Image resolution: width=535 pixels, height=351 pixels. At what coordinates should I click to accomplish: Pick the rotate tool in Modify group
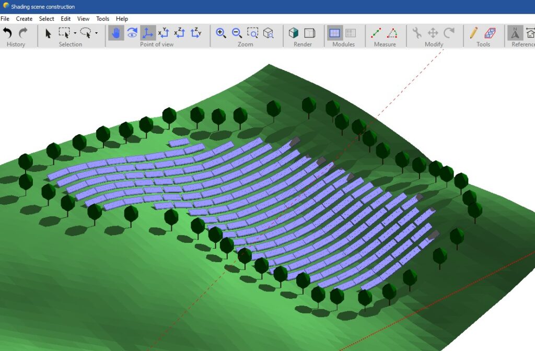coord(448,32)
